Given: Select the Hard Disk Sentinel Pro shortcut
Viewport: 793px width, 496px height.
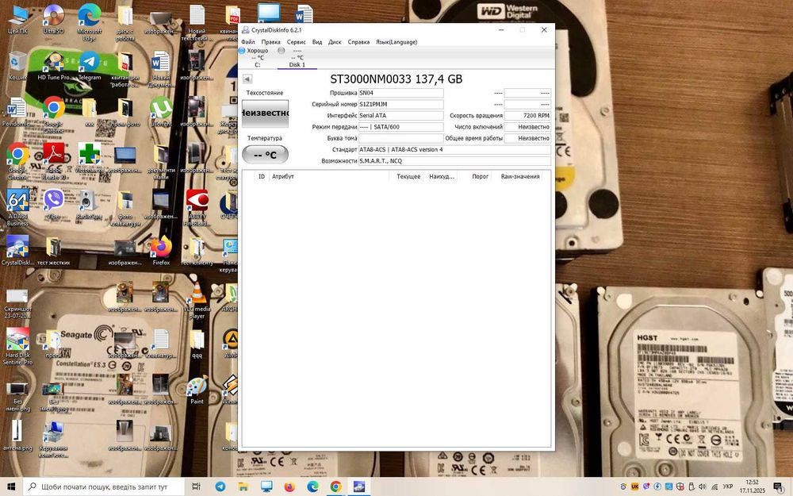Looking at the screenshot, I should (x=17, y=348).
